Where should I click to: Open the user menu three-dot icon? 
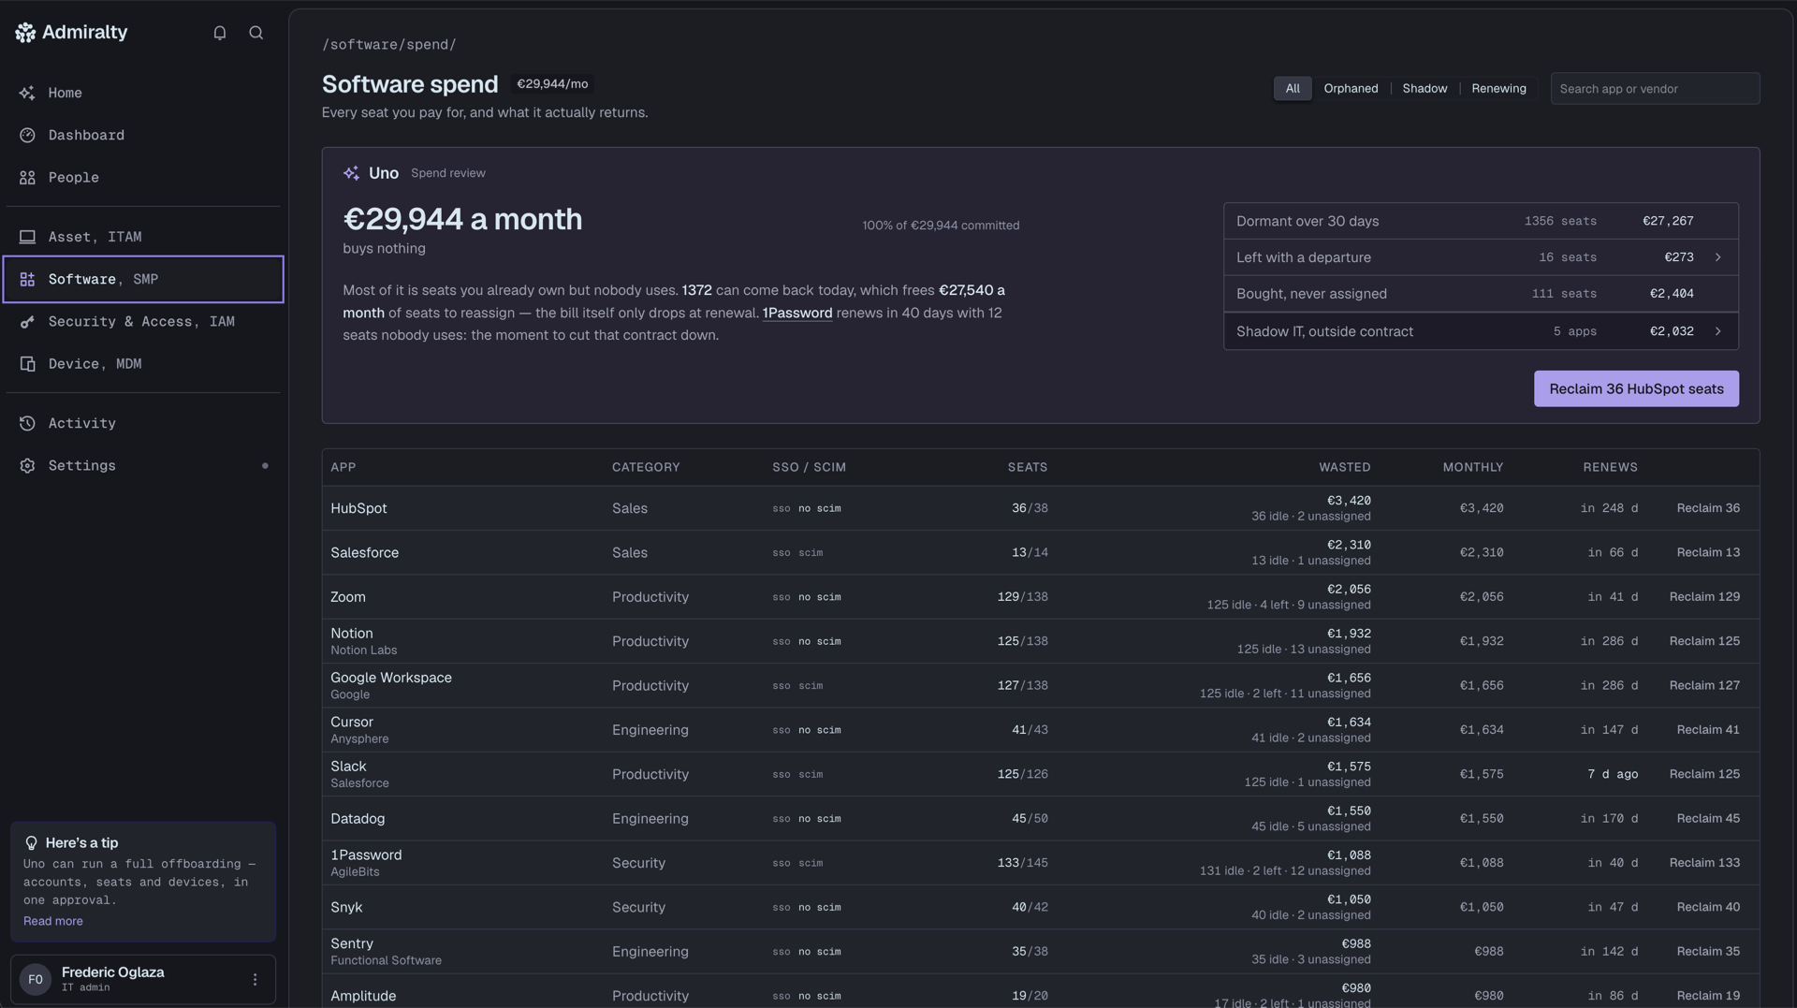point(255,979)
